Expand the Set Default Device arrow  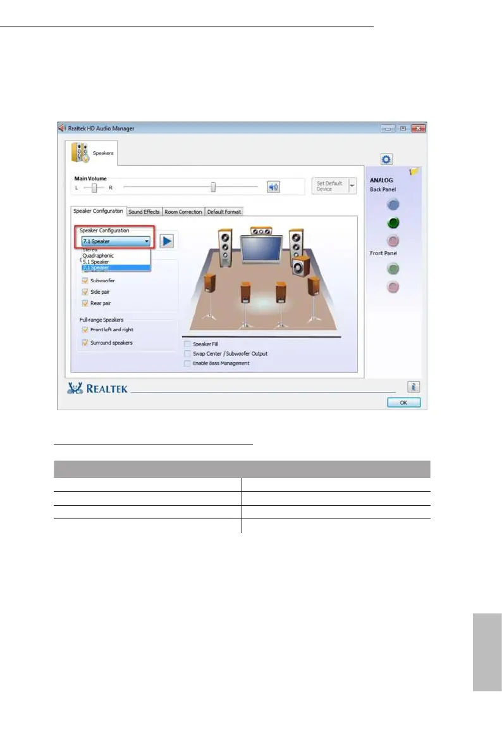pos(352,186)
